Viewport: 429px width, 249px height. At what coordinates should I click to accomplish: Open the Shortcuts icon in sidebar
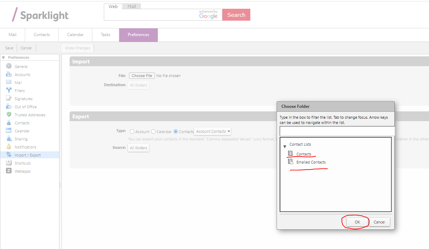pos(9,163)
